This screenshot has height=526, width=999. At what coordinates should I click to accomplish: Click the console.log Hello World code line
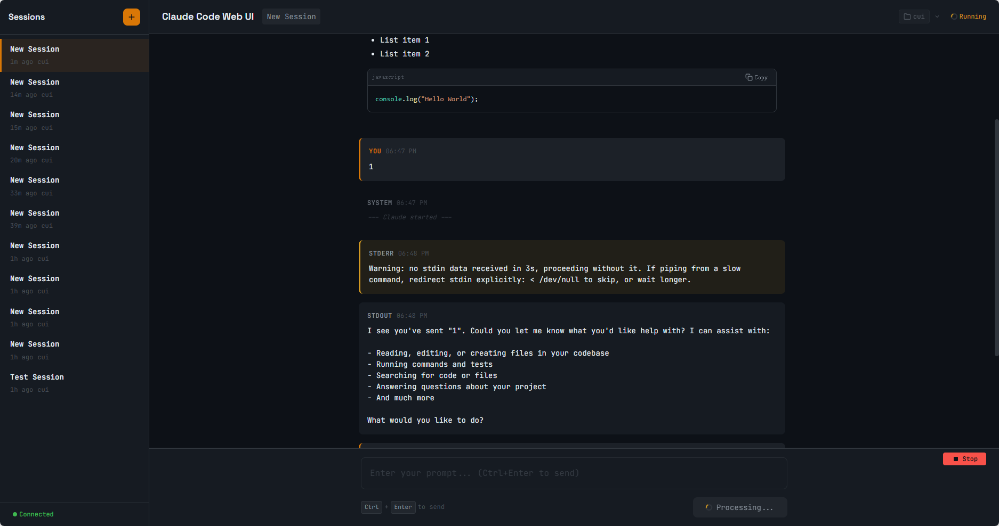tap(426, 99)
